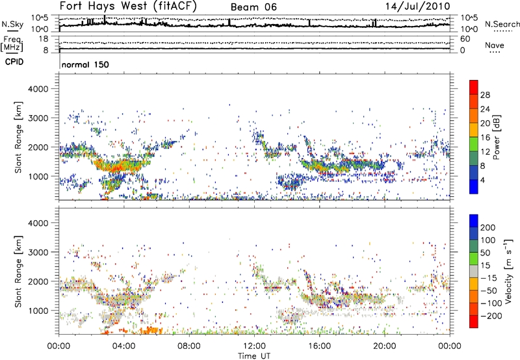Click the '3000' range tick on the power plot
Screen dimensions: 520x360
pos(38,118)
